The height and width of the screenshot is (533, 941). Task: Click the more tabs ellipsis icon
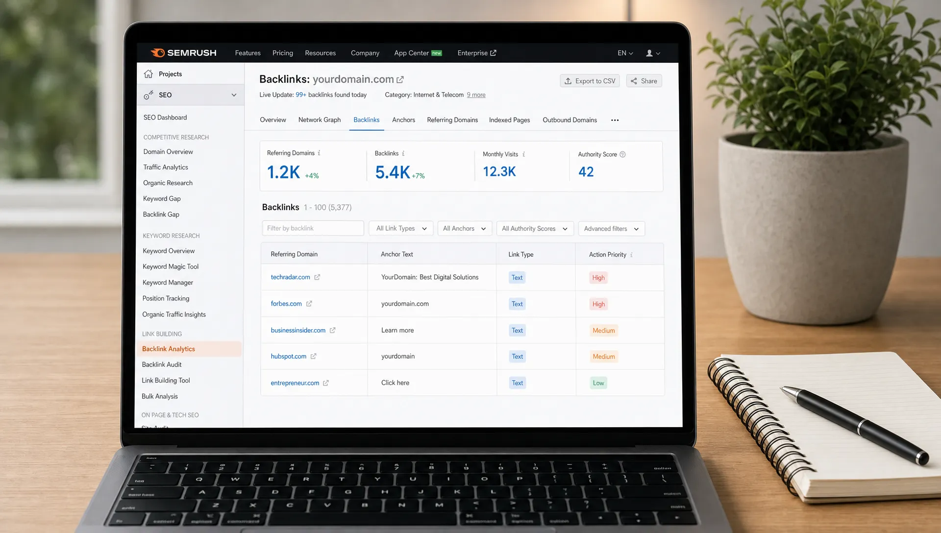coord(615,120)
